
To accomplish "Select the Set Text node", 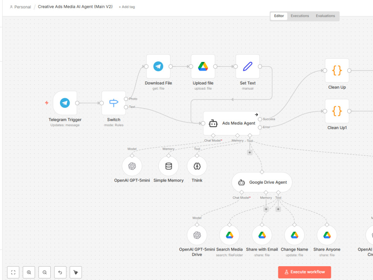I will coord(248,66).
